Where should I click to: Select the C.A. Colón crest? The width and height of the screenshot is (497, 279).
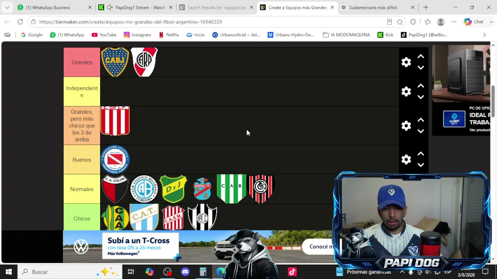115,189
